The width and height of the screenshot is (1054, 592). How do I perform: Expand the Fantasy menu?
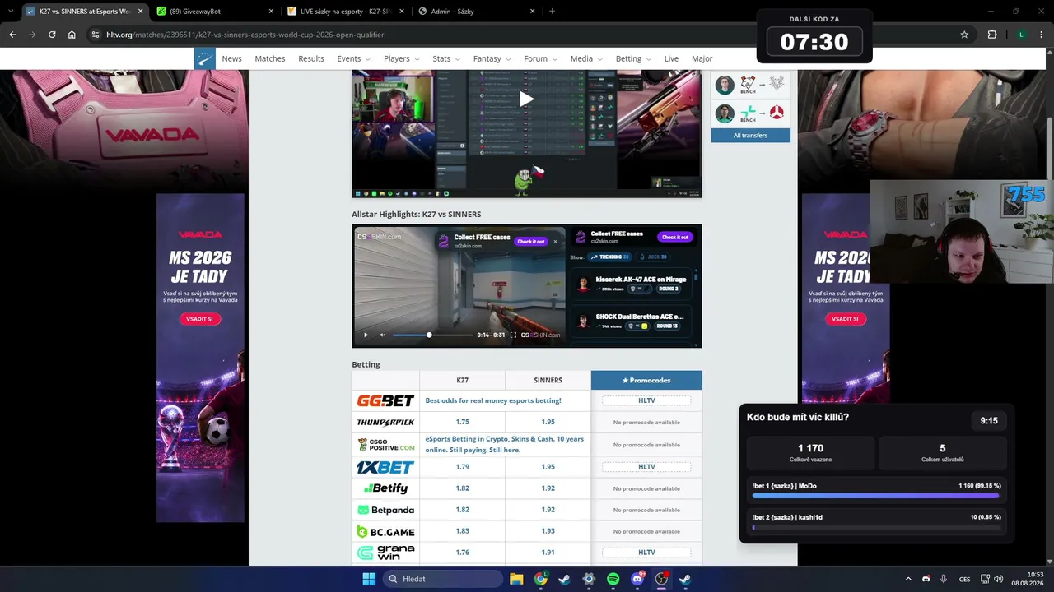point(492,58)
